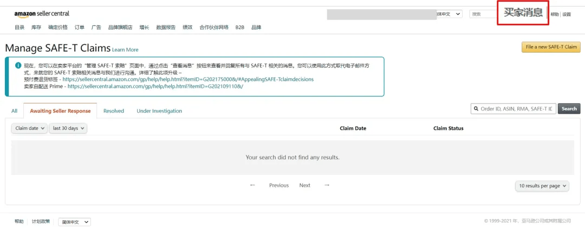Open the 订单 menu
This screenshot has width=585, height=248.
pyautogui.click(x=80, y=27)
